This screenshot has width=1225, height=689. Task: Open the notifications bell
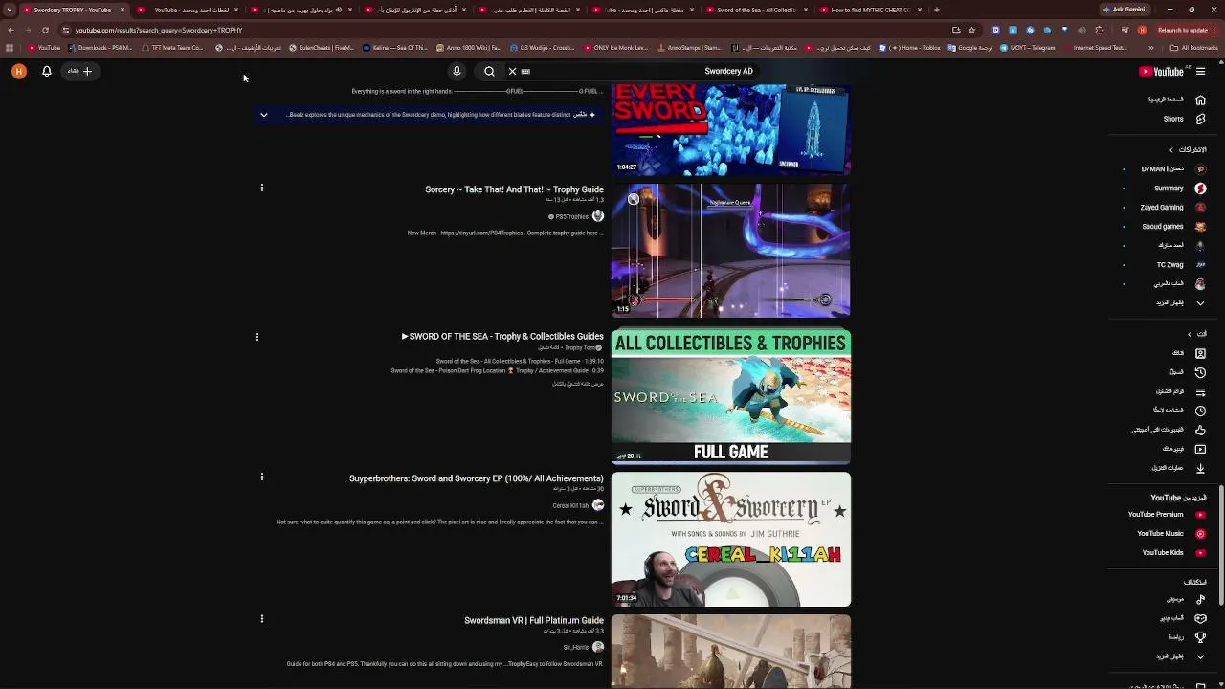tap(46, 71)
